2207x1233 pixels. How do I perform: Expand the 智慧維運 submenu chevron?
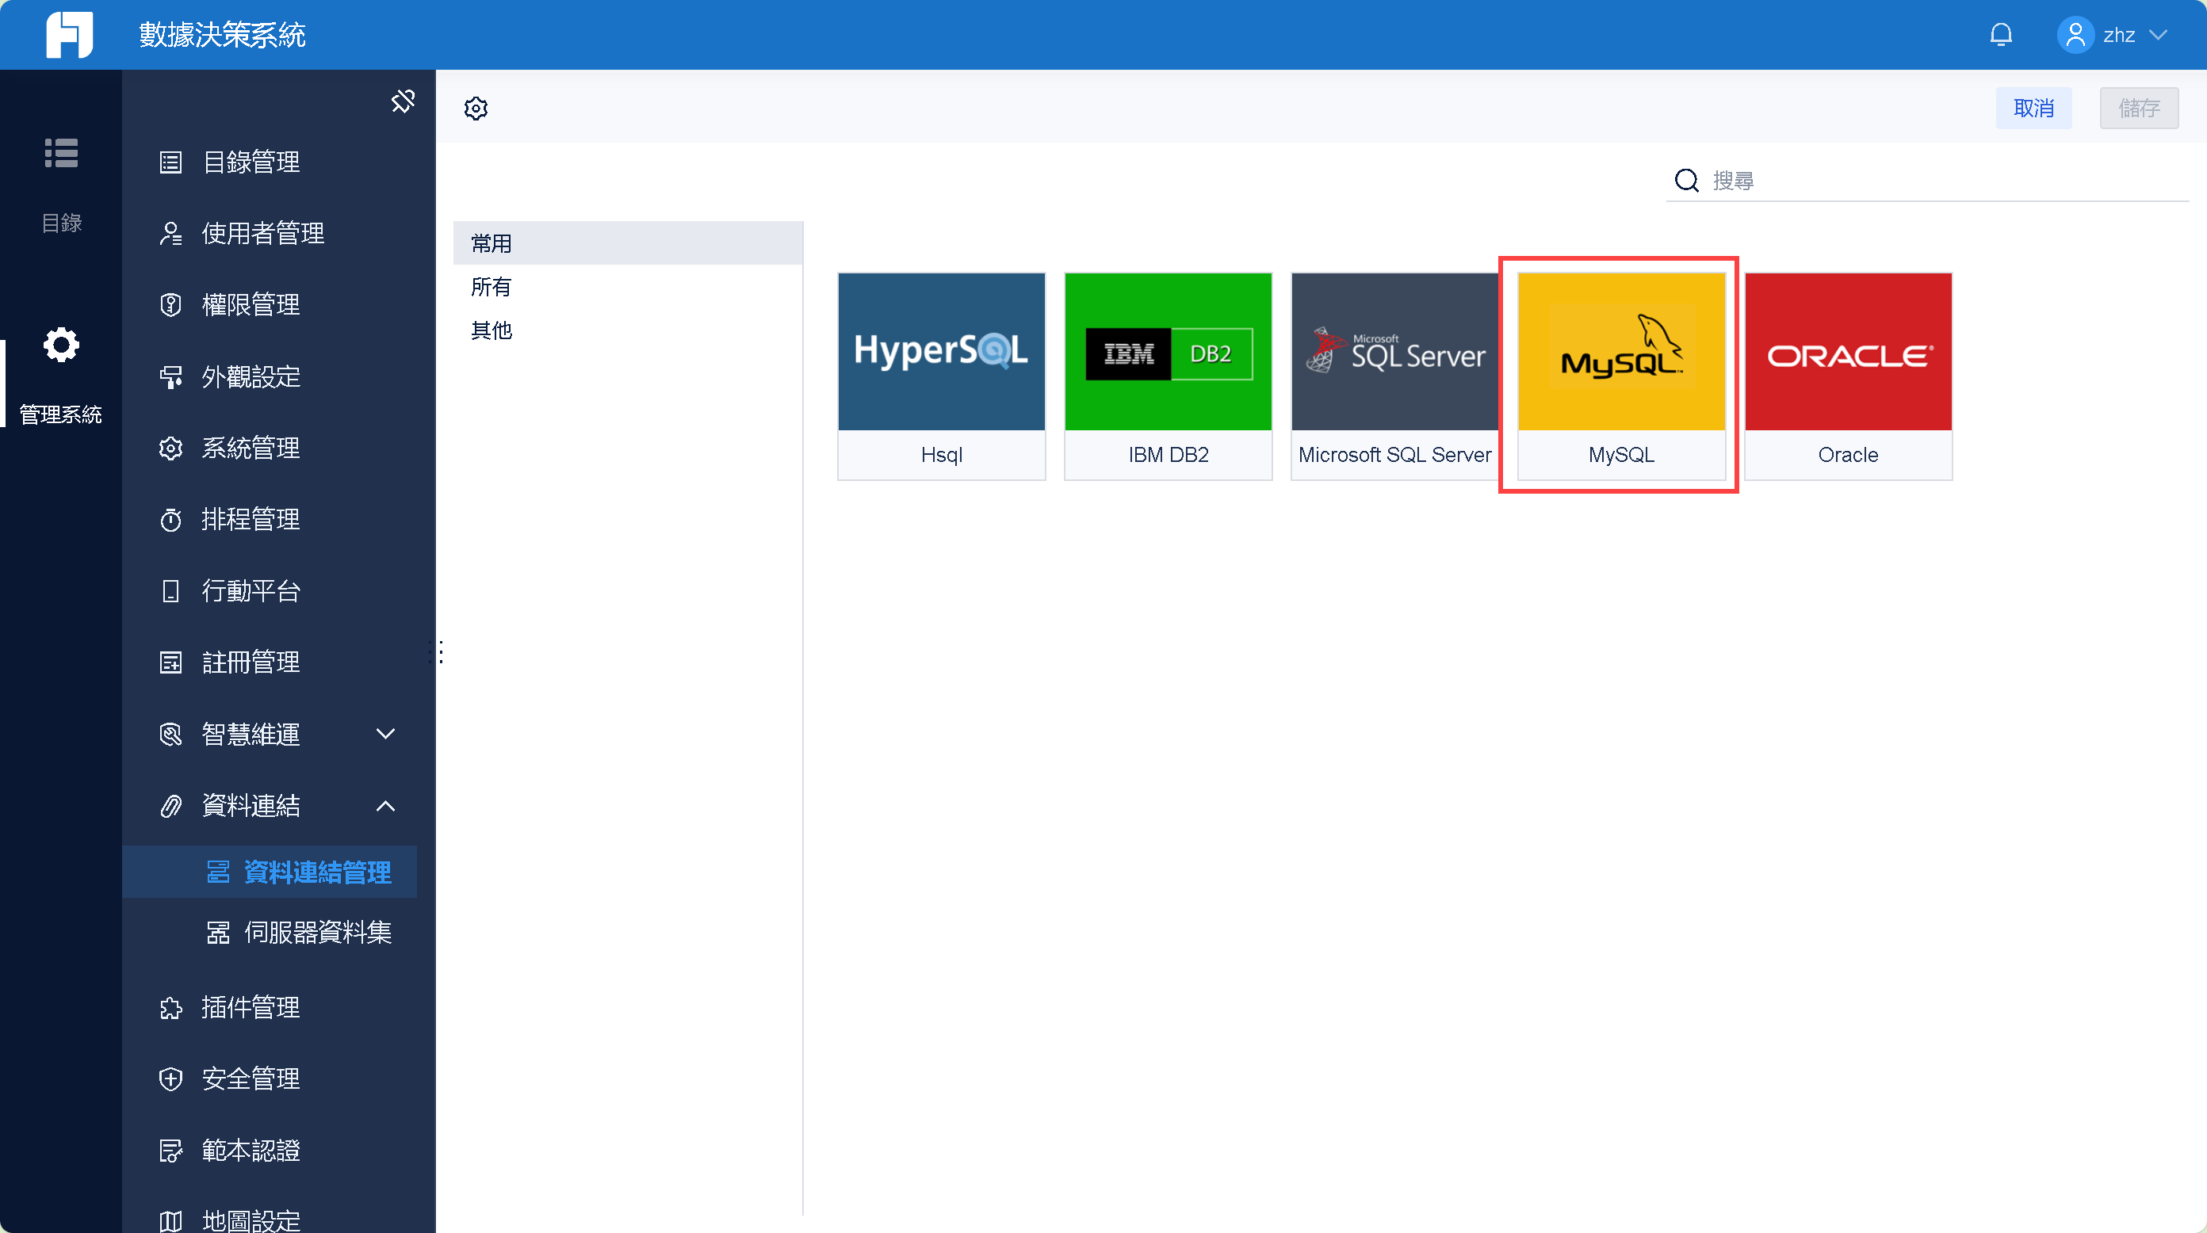point(385,734)
